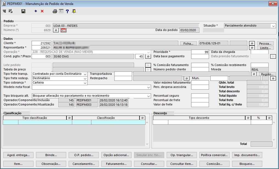279x169 pixels.
Task: Open the help question mark icon
Action: tap(67, 11)
